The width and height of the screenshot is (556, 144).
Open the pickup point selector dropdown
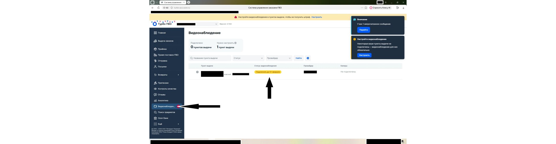[x=197, y=24]
